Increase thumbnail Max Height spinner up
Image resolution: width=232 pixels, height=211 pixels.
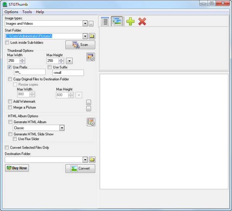[x=61, y=59]
